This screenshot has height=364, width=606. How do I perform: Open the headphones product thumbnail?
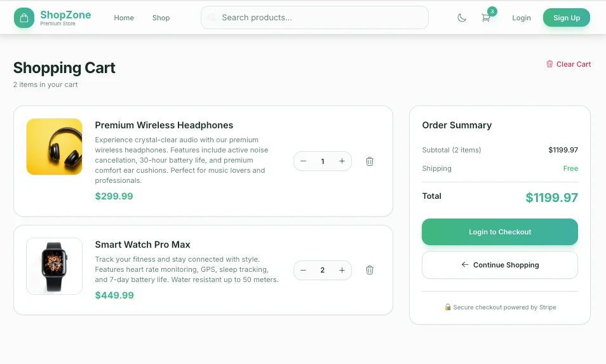(54, 147)
